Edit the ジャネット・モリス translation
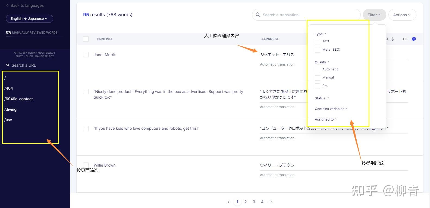 (277, 55)
